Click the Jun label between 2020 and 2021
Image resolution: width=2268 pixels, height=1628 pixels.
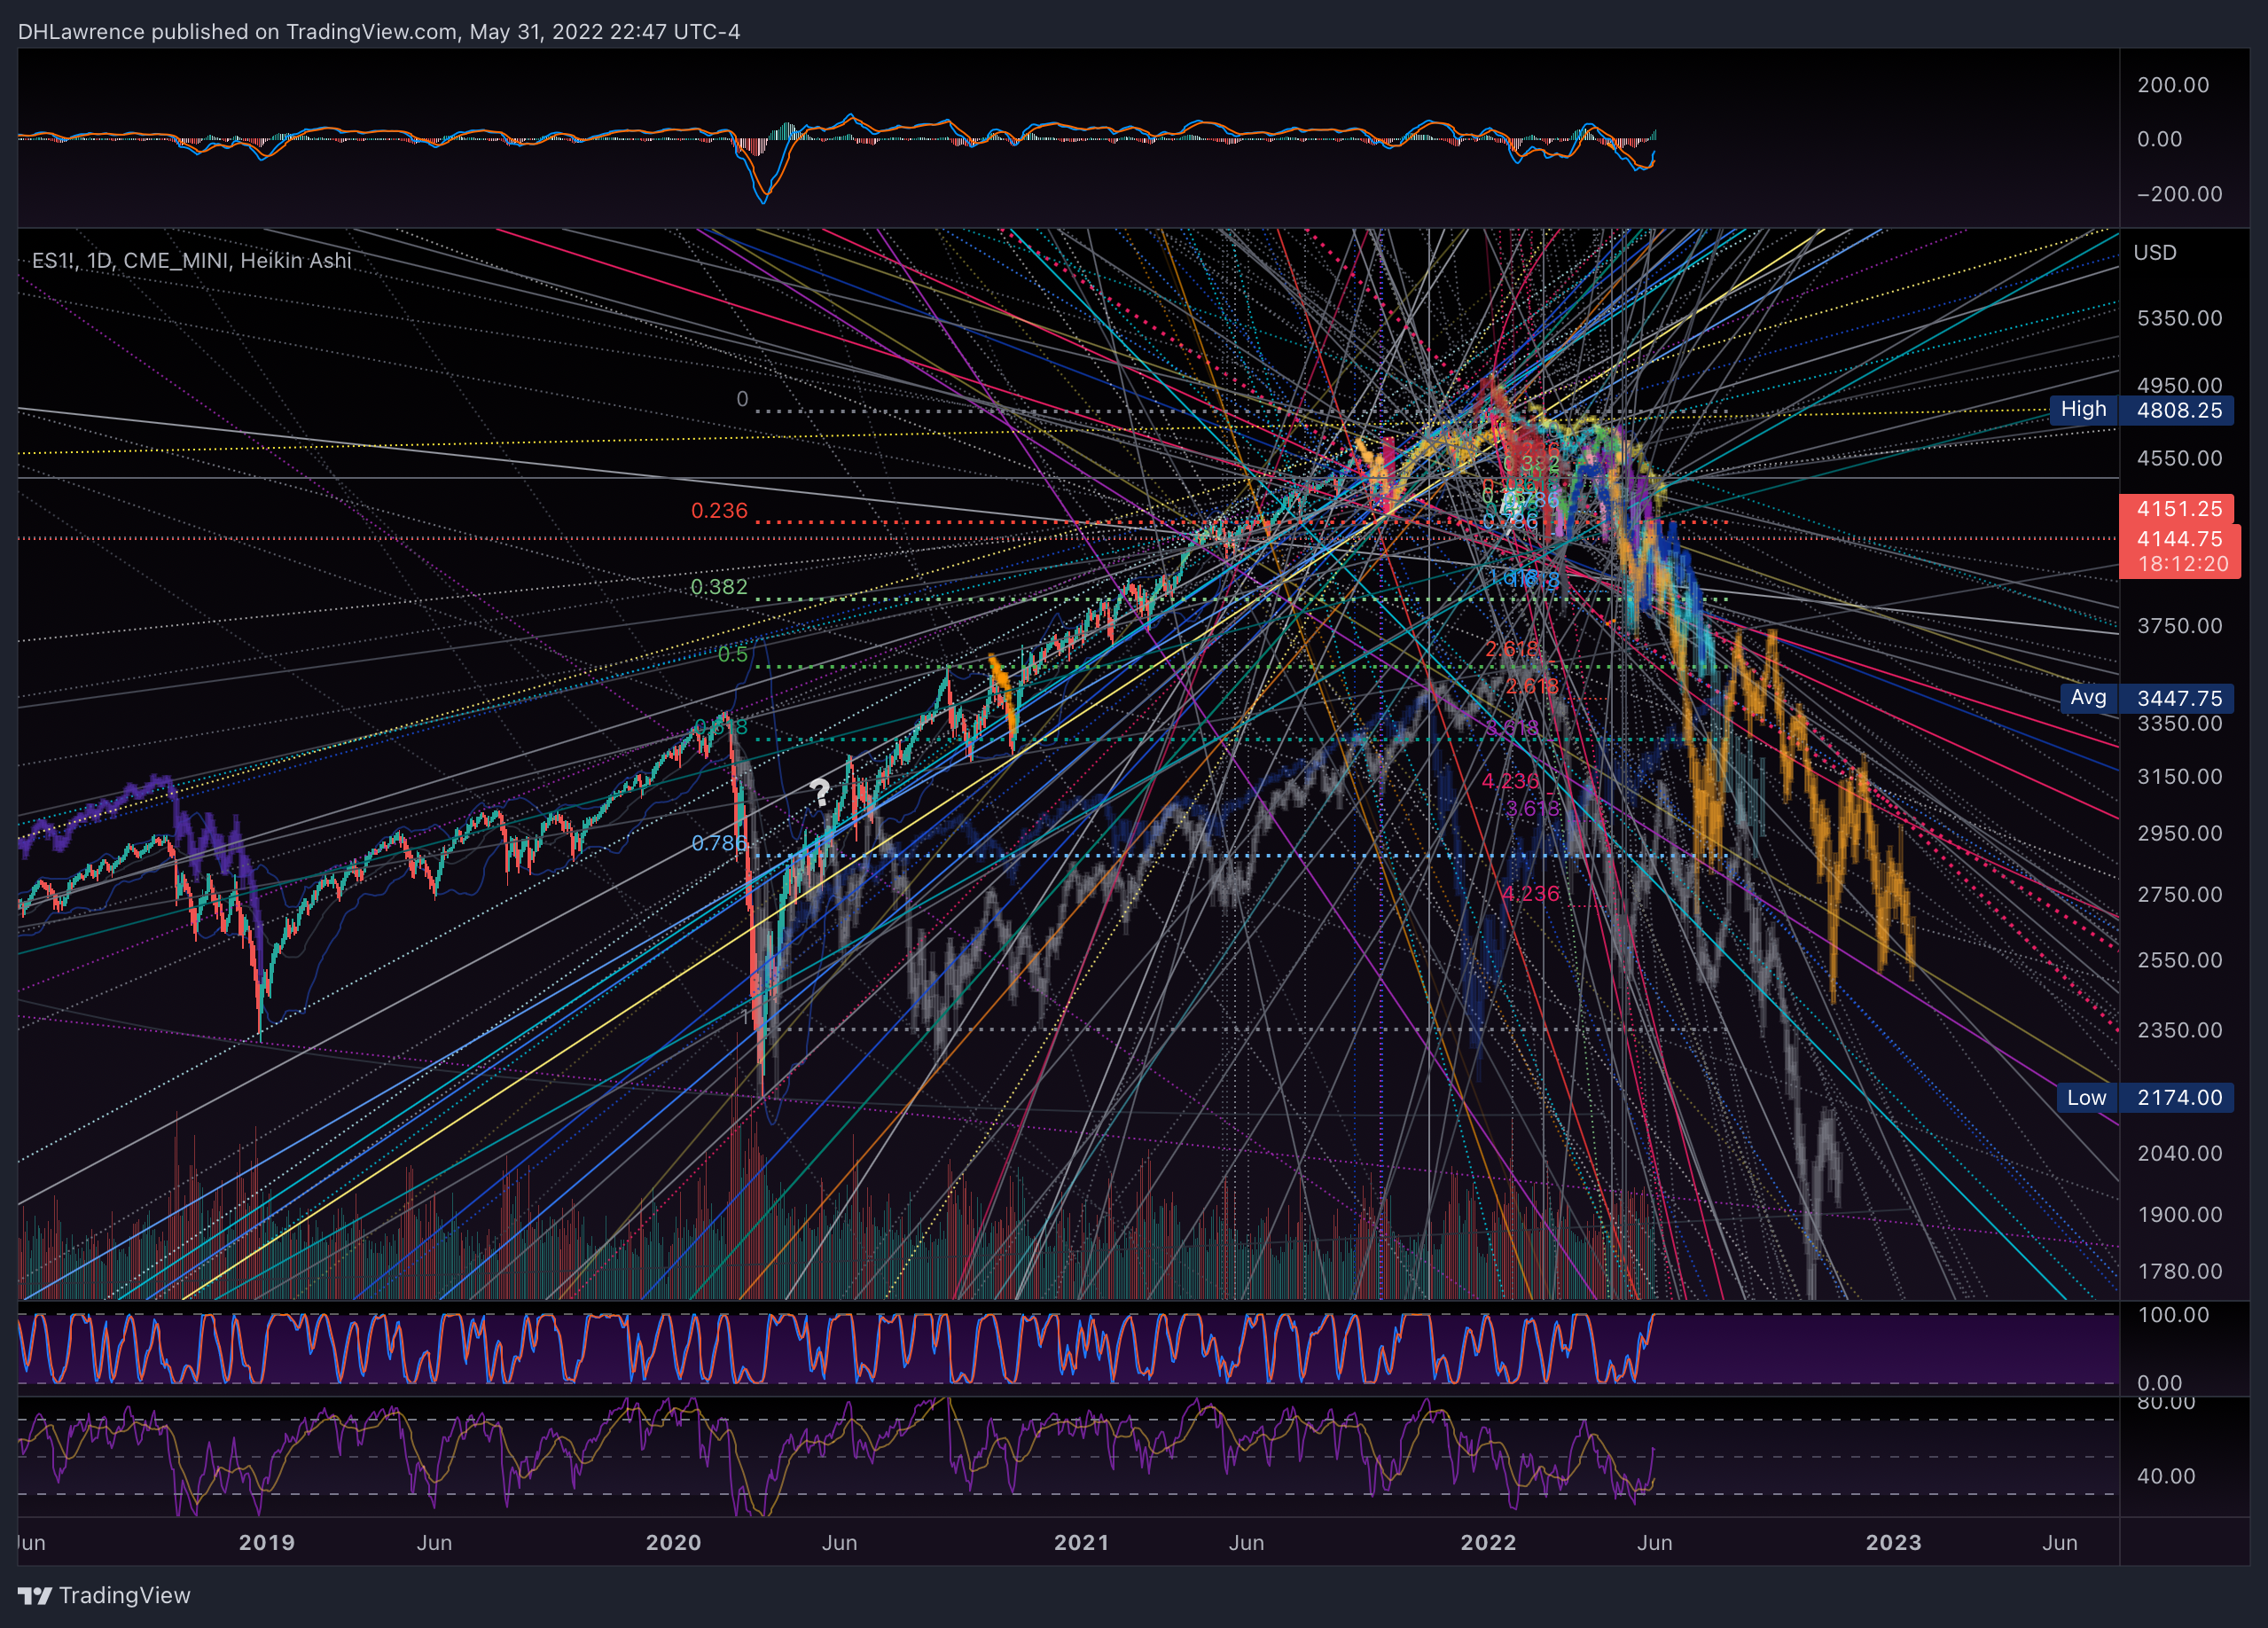[x=839, y=1542]
